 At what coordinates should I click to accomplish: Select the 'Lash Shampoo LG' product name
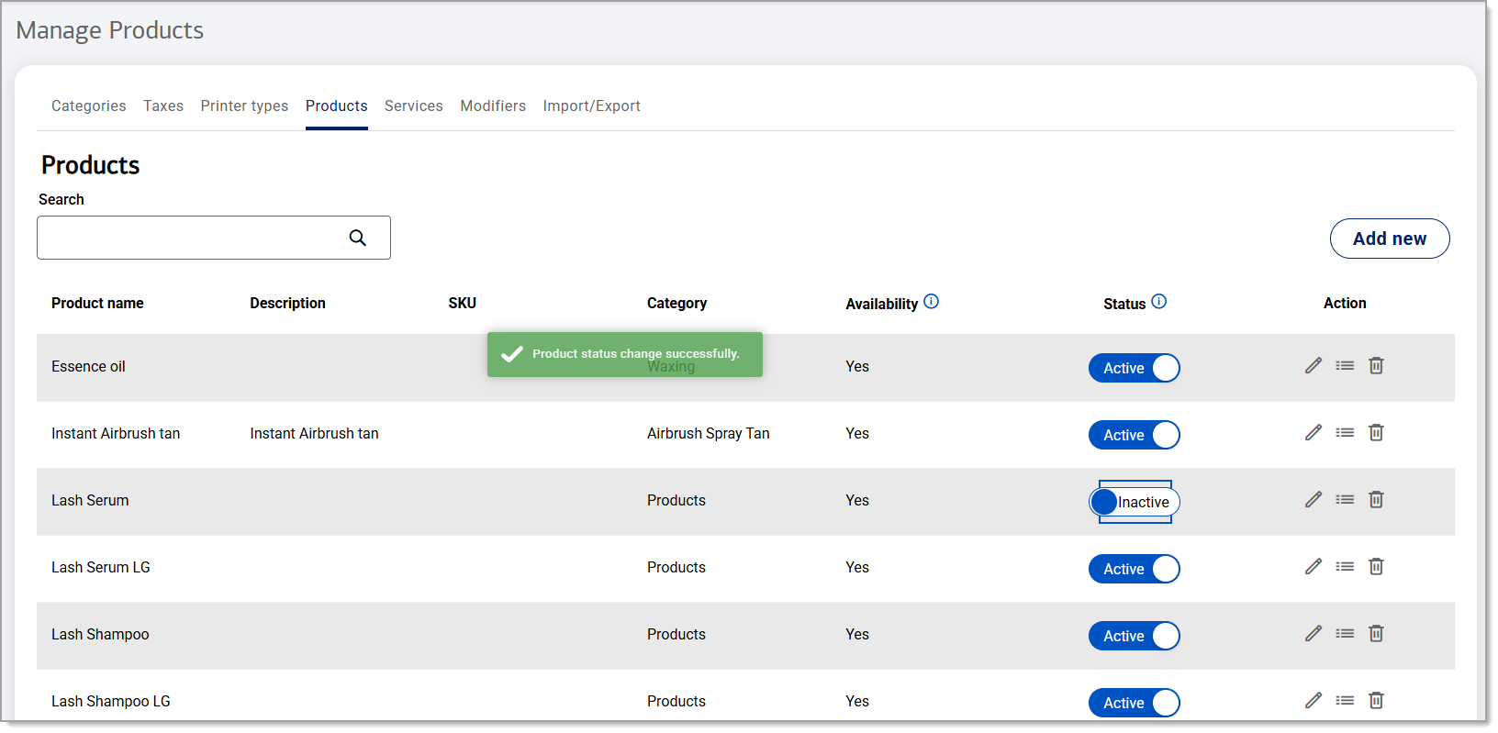tap(111, 701)
